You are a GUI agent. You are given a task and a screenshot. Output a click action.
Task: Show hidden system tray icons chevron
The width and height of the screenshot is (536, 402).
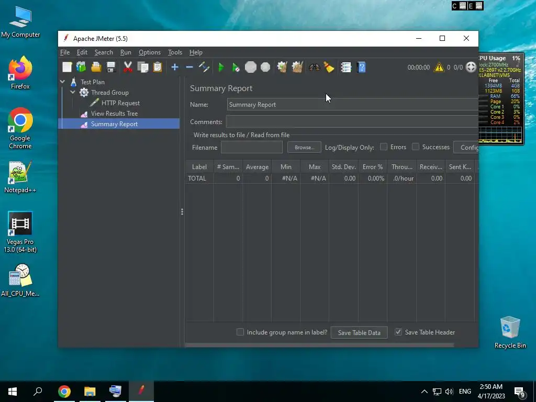click(x=424, y=392)
